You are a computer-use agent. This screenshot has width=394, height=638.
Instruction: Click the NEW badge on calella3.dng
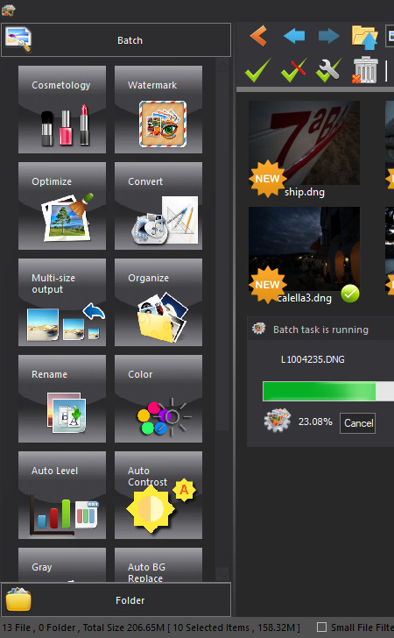coord(268,285)
